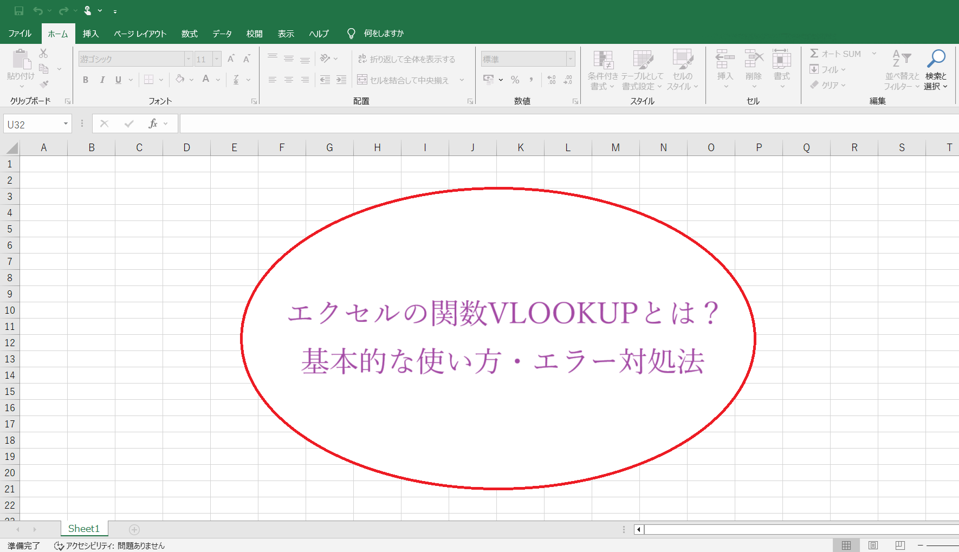Switch to the 数式 tab

189,34
